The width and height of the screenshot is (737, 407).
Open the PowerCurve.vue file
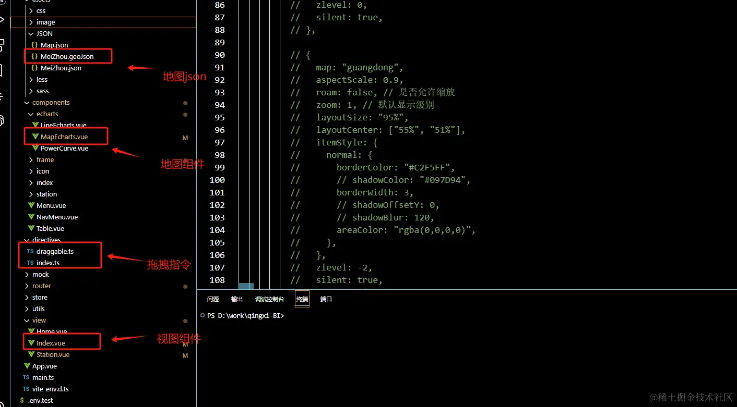pyautogui.click(x=65, y=149)
